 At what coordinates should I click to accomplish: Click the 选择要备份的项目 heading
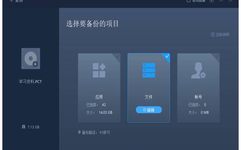[x=93, y=24]
